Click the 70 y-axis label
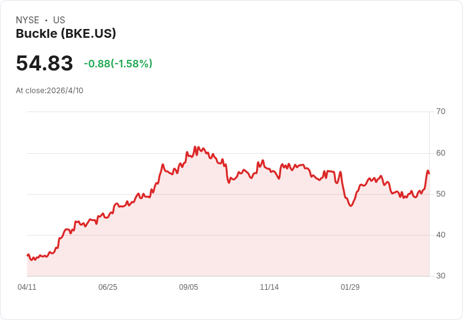463x320 pixels. (x=440, y=111)
